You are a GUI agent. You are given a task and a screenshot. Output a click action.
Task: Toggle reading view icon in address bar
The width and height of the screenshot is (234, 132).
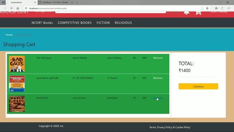(x=202, y=8)
